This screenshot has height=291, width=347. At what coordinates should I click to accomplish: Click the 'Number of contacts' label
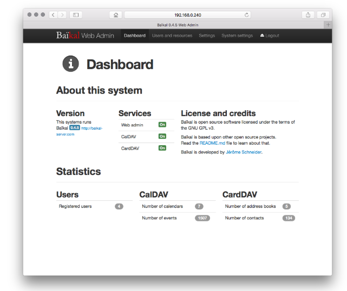click(x=244, y=218)
